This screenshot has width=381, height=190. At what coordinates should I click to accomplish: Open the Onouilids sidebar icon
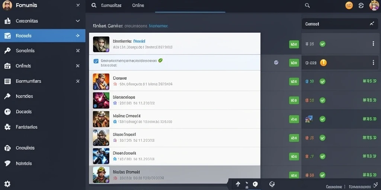point(7,148)
